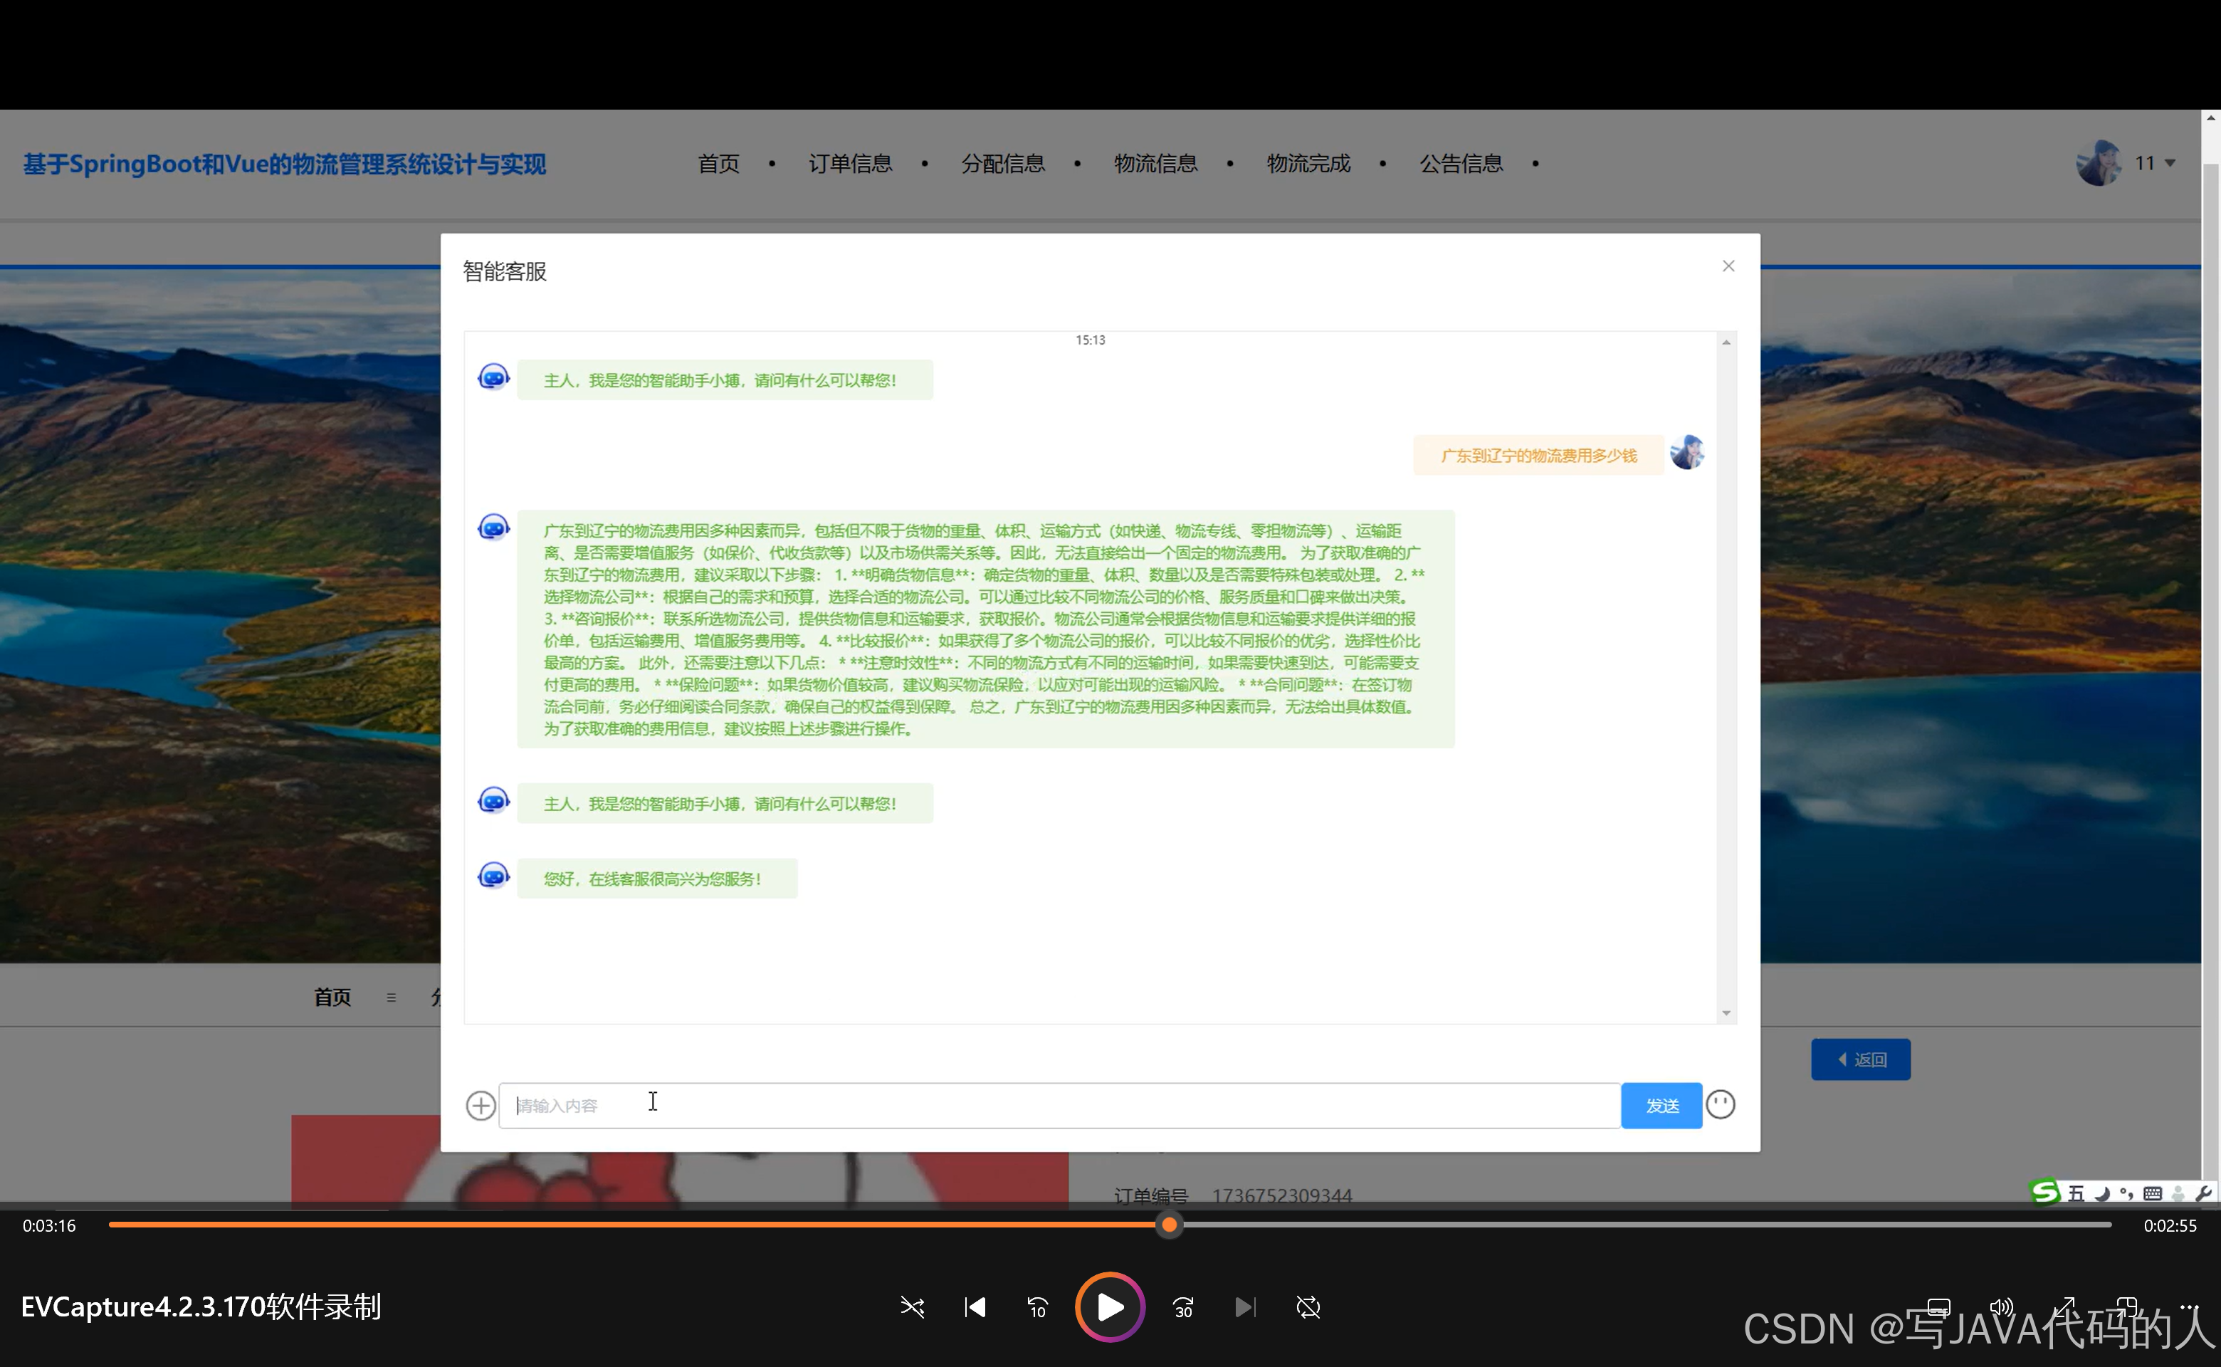
Task: Focus the 请输入内容 message input field
Action: point(1058,1105)
